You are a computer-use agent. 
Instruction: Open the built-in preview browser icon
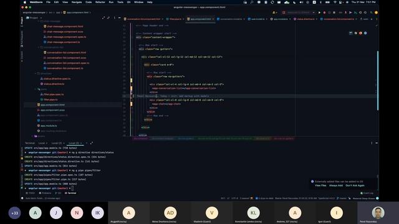350,33
